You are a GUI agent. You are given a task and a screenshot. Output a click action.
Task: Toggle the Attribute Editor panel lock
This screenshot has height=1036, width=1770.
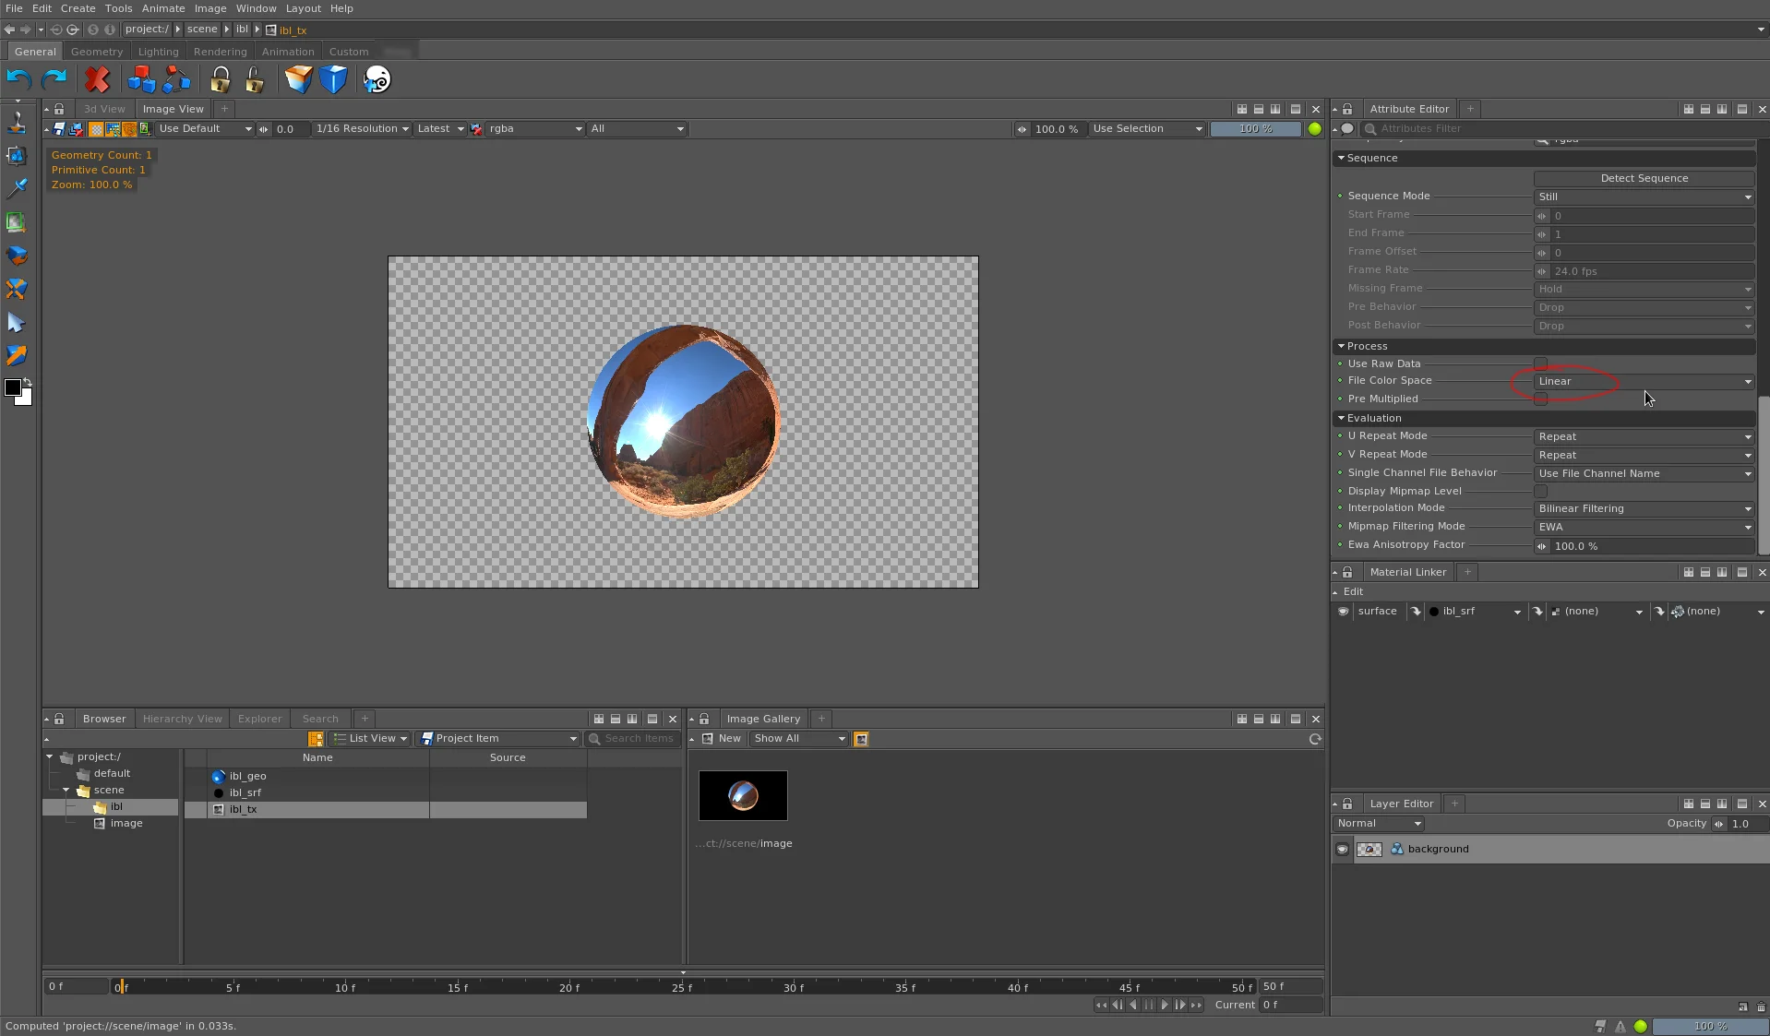click(x=1347, y=109)
